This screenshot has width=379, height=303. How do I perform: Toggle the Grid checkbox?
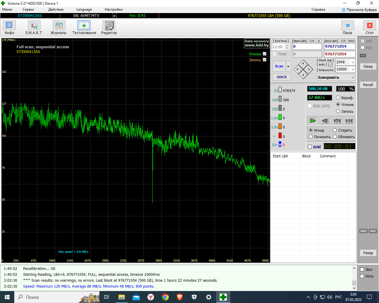pos(310,147)
